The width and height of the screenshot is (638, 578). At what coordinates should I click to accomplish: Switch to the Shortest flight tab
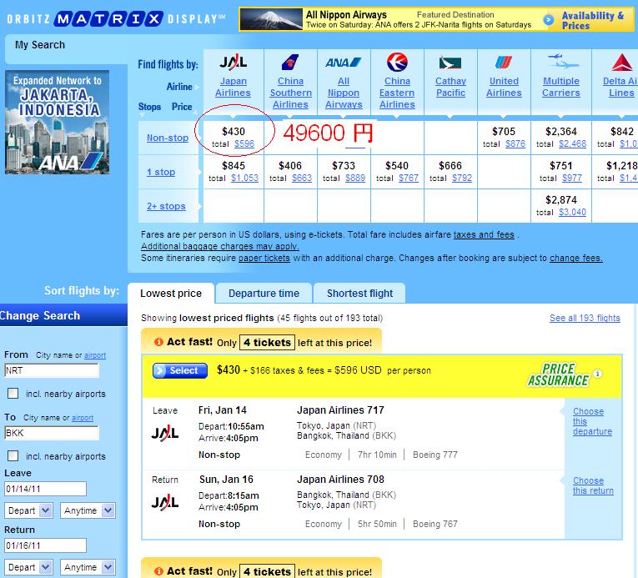coord(359,293)
